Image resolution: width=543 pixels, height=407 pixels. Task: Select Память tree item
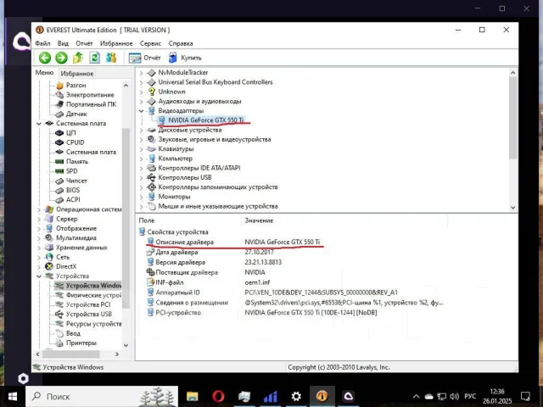(77, 162)
